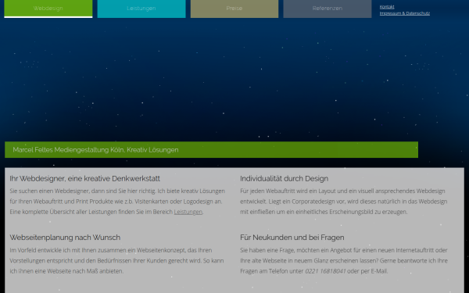Follow the Kontakt link in header
The height and width of the screenshot is (293, 469).
(387, 7)
